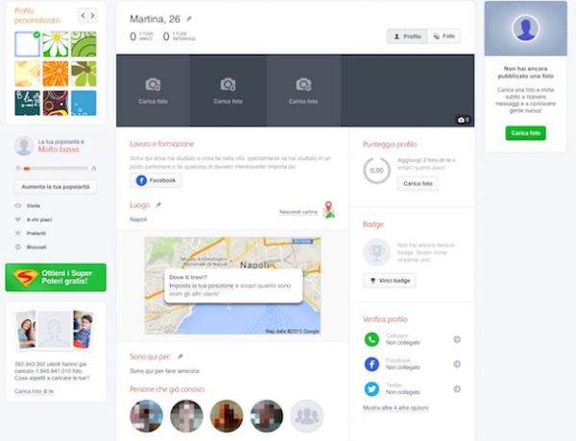
Task: Go to next profile theme page
Action: click(91, 15)
